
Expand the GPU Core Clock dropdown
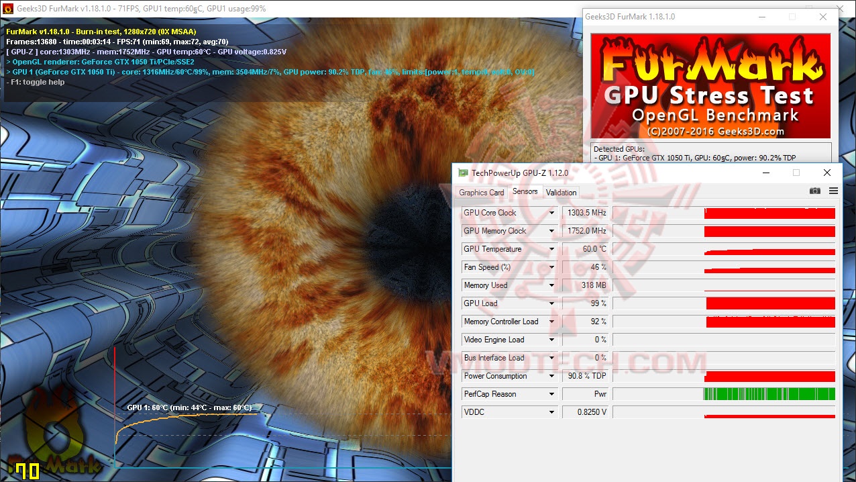[551, 213]
